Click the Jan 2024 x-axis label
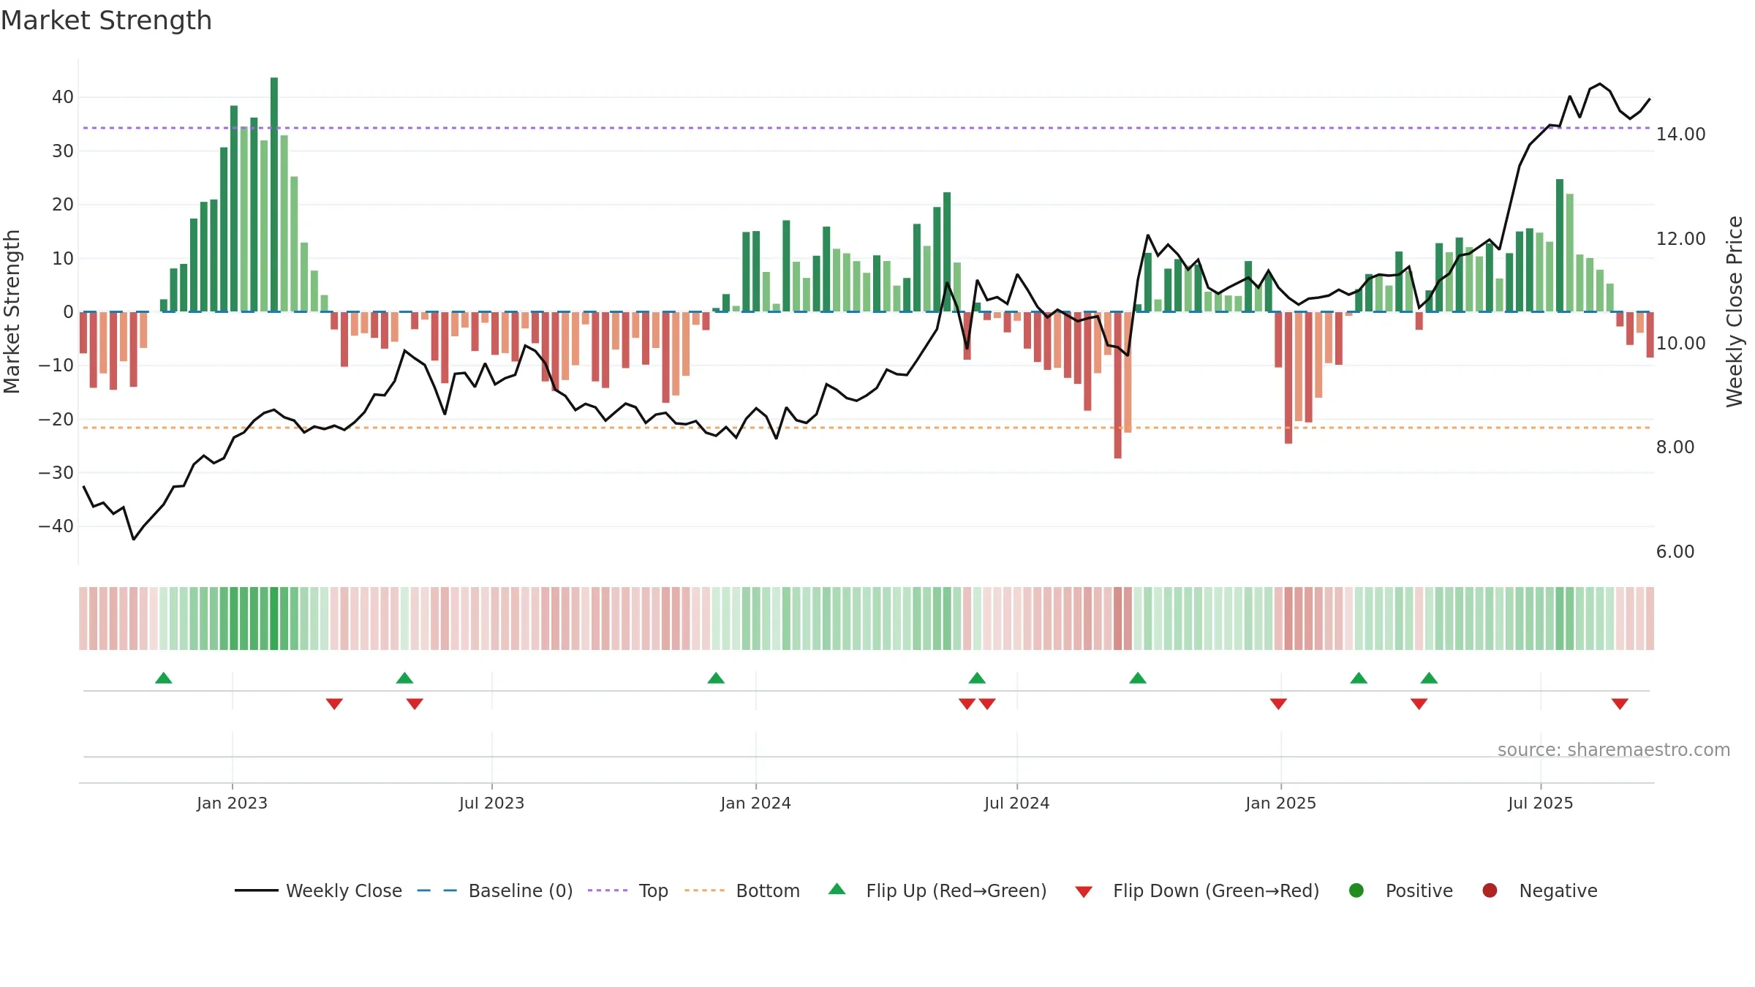The image size is (1755, 987). pyautogui.click(x=755, y=803)
